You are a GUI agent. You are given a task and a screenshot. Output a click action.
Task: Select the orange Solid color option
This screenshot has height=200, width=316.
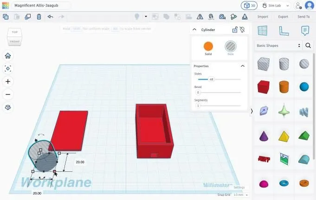point(208,46)
